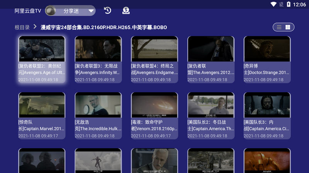
Task: Click the round avatar in account selector
Action: tap(50, 11)
